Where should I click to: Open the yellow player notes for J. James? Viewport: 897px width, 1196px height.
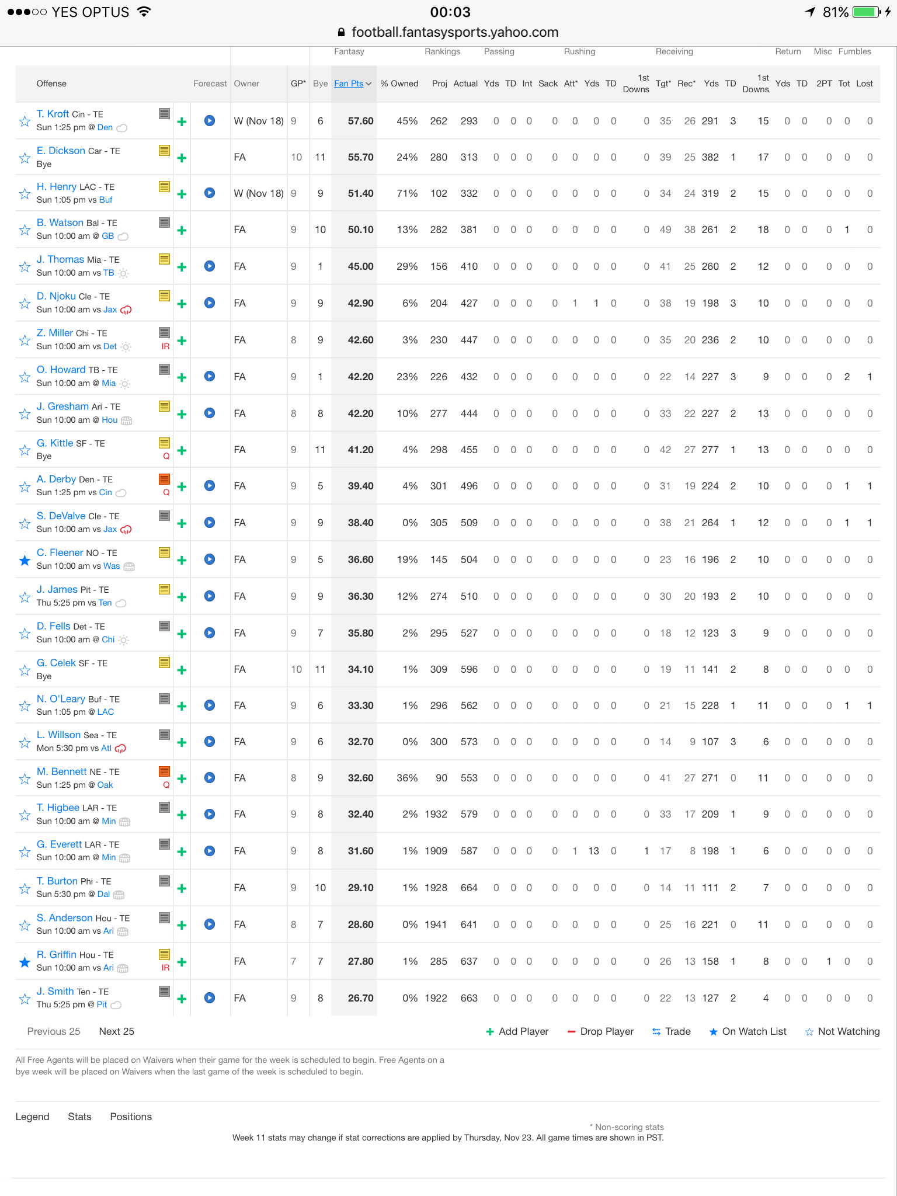coord(165,589)
